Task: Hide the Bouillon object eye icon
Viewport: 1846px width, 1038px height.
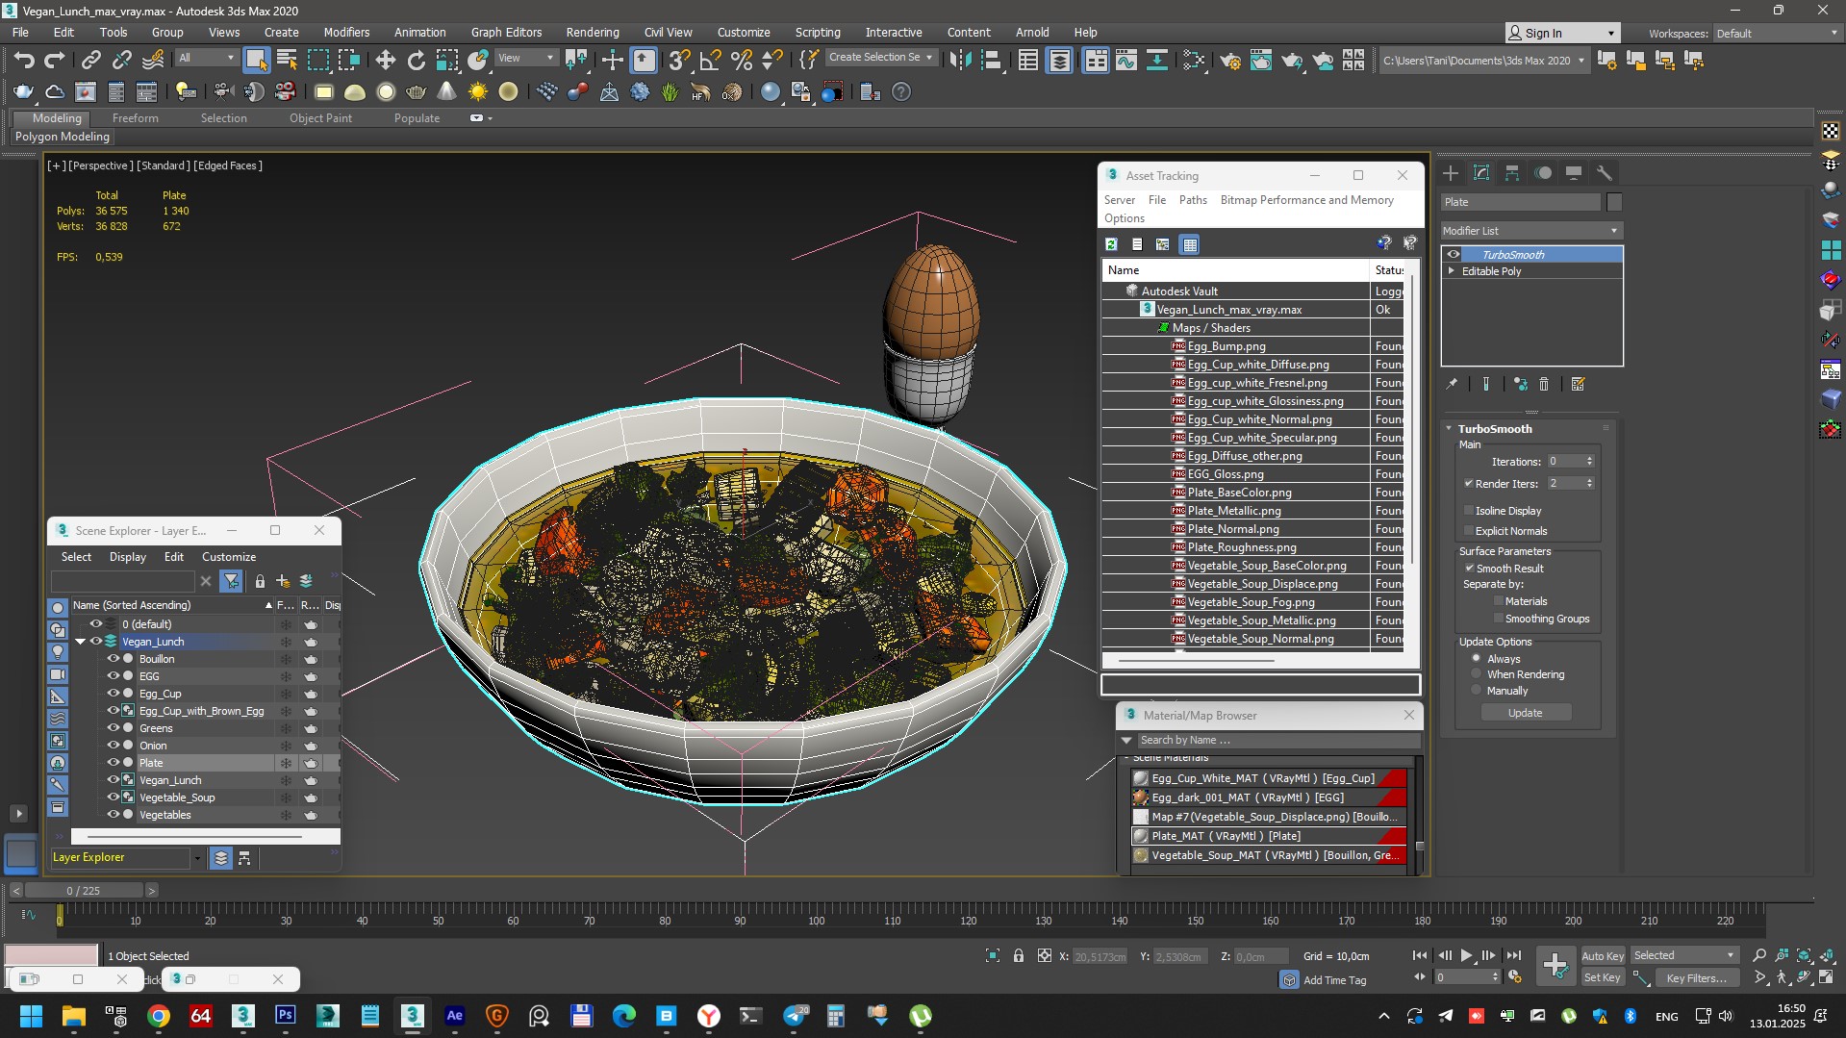Action: click(113, 659)
